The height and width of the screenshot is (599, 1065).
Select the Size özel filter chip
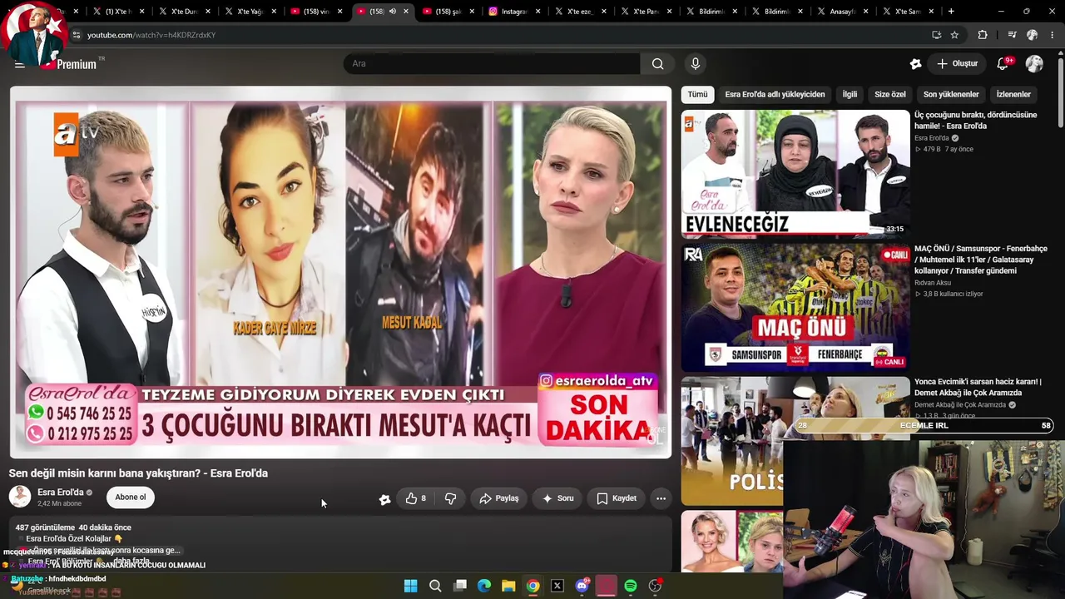pos(890,94)
